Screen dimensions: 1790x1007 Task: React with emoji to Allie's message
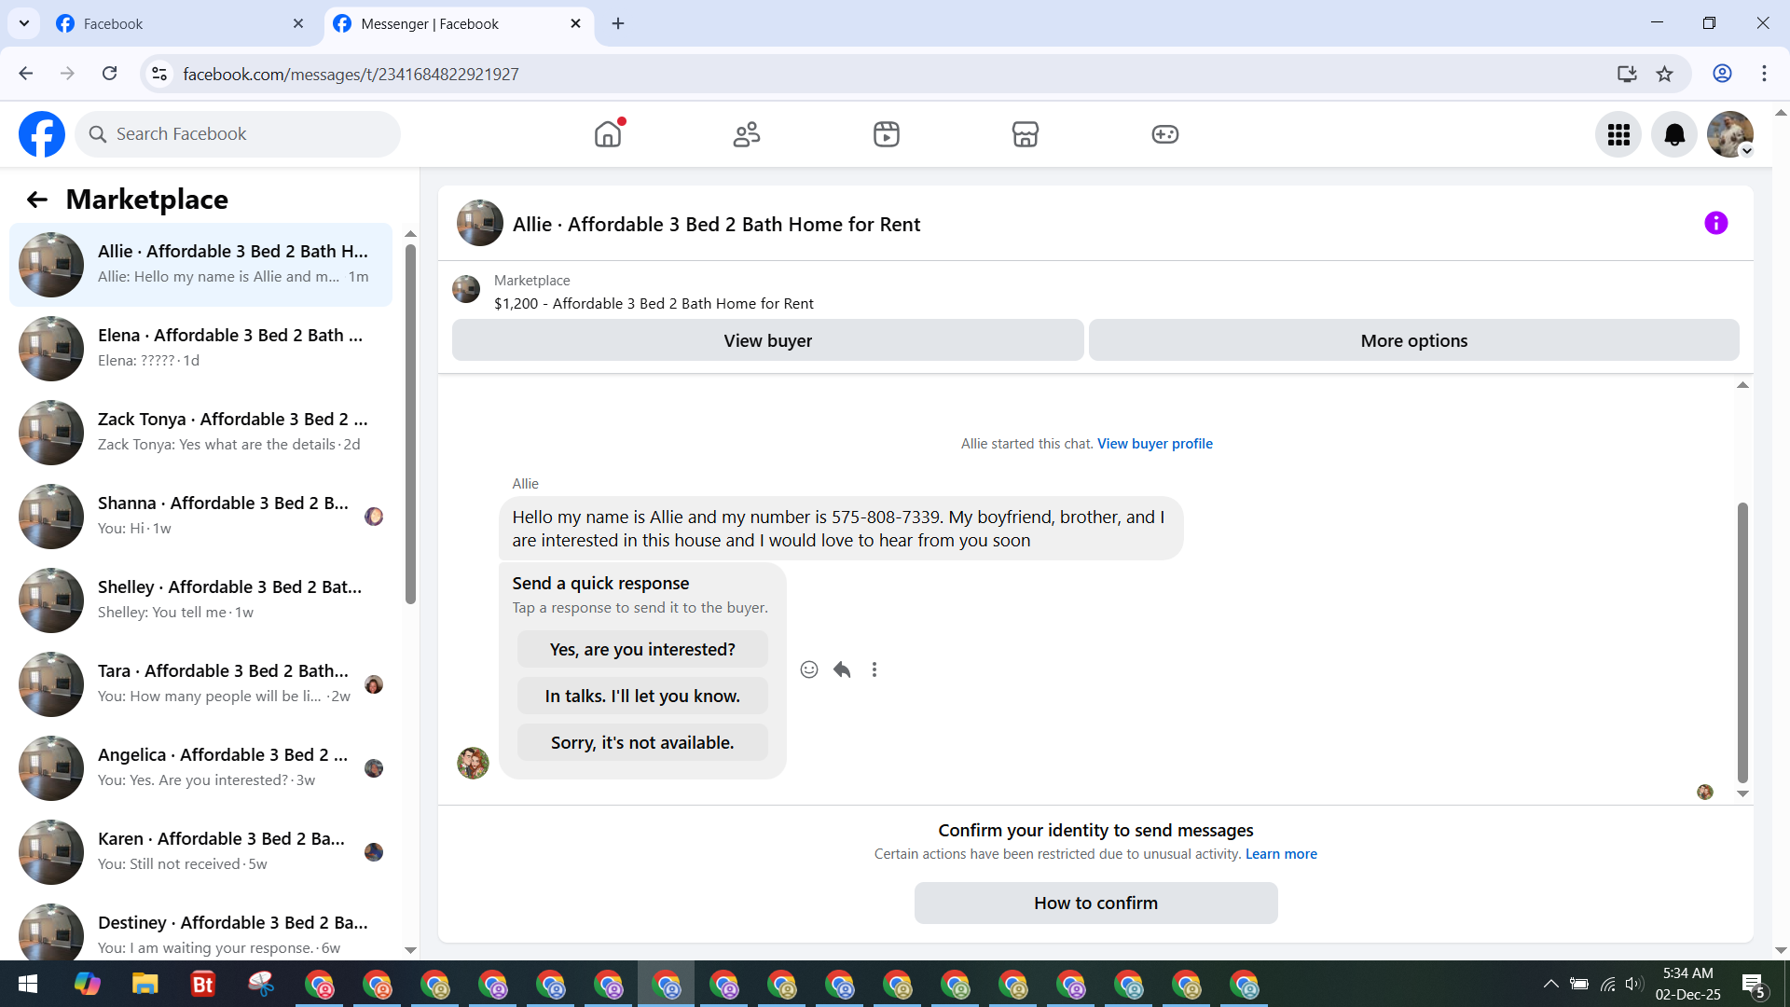809,669
